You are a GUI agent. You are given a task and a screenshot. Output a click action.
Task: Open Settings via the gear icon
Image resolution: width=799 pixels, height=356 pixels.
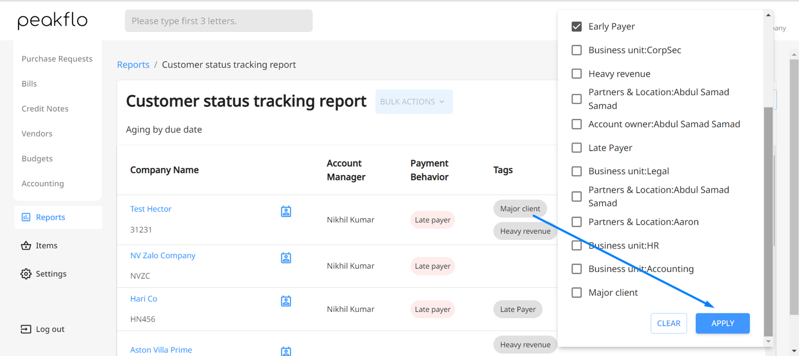[26, 274]
